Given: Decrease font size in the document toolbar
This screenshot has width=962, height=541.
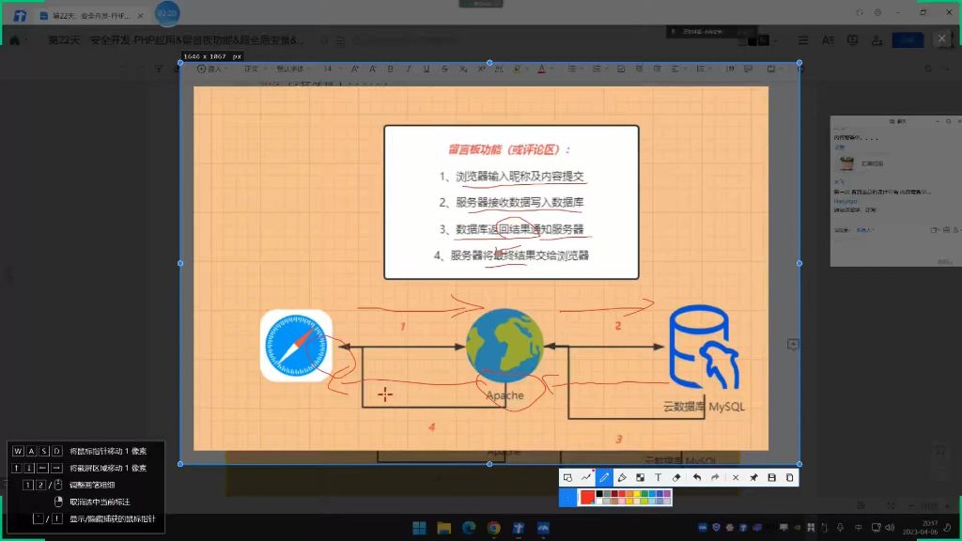Looking at the screenshot, I should point(372,70).
